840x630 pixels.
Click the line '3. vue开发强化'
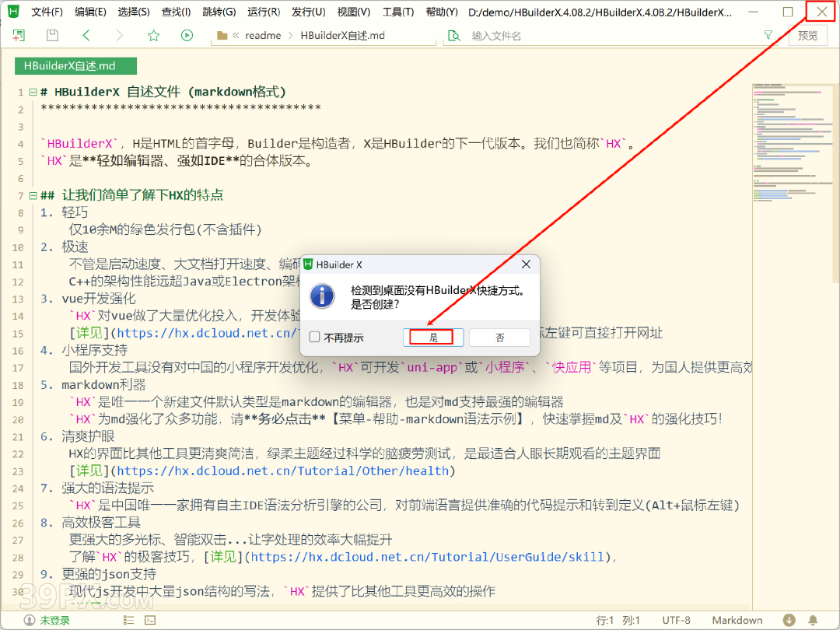click(x=88, y=299)
